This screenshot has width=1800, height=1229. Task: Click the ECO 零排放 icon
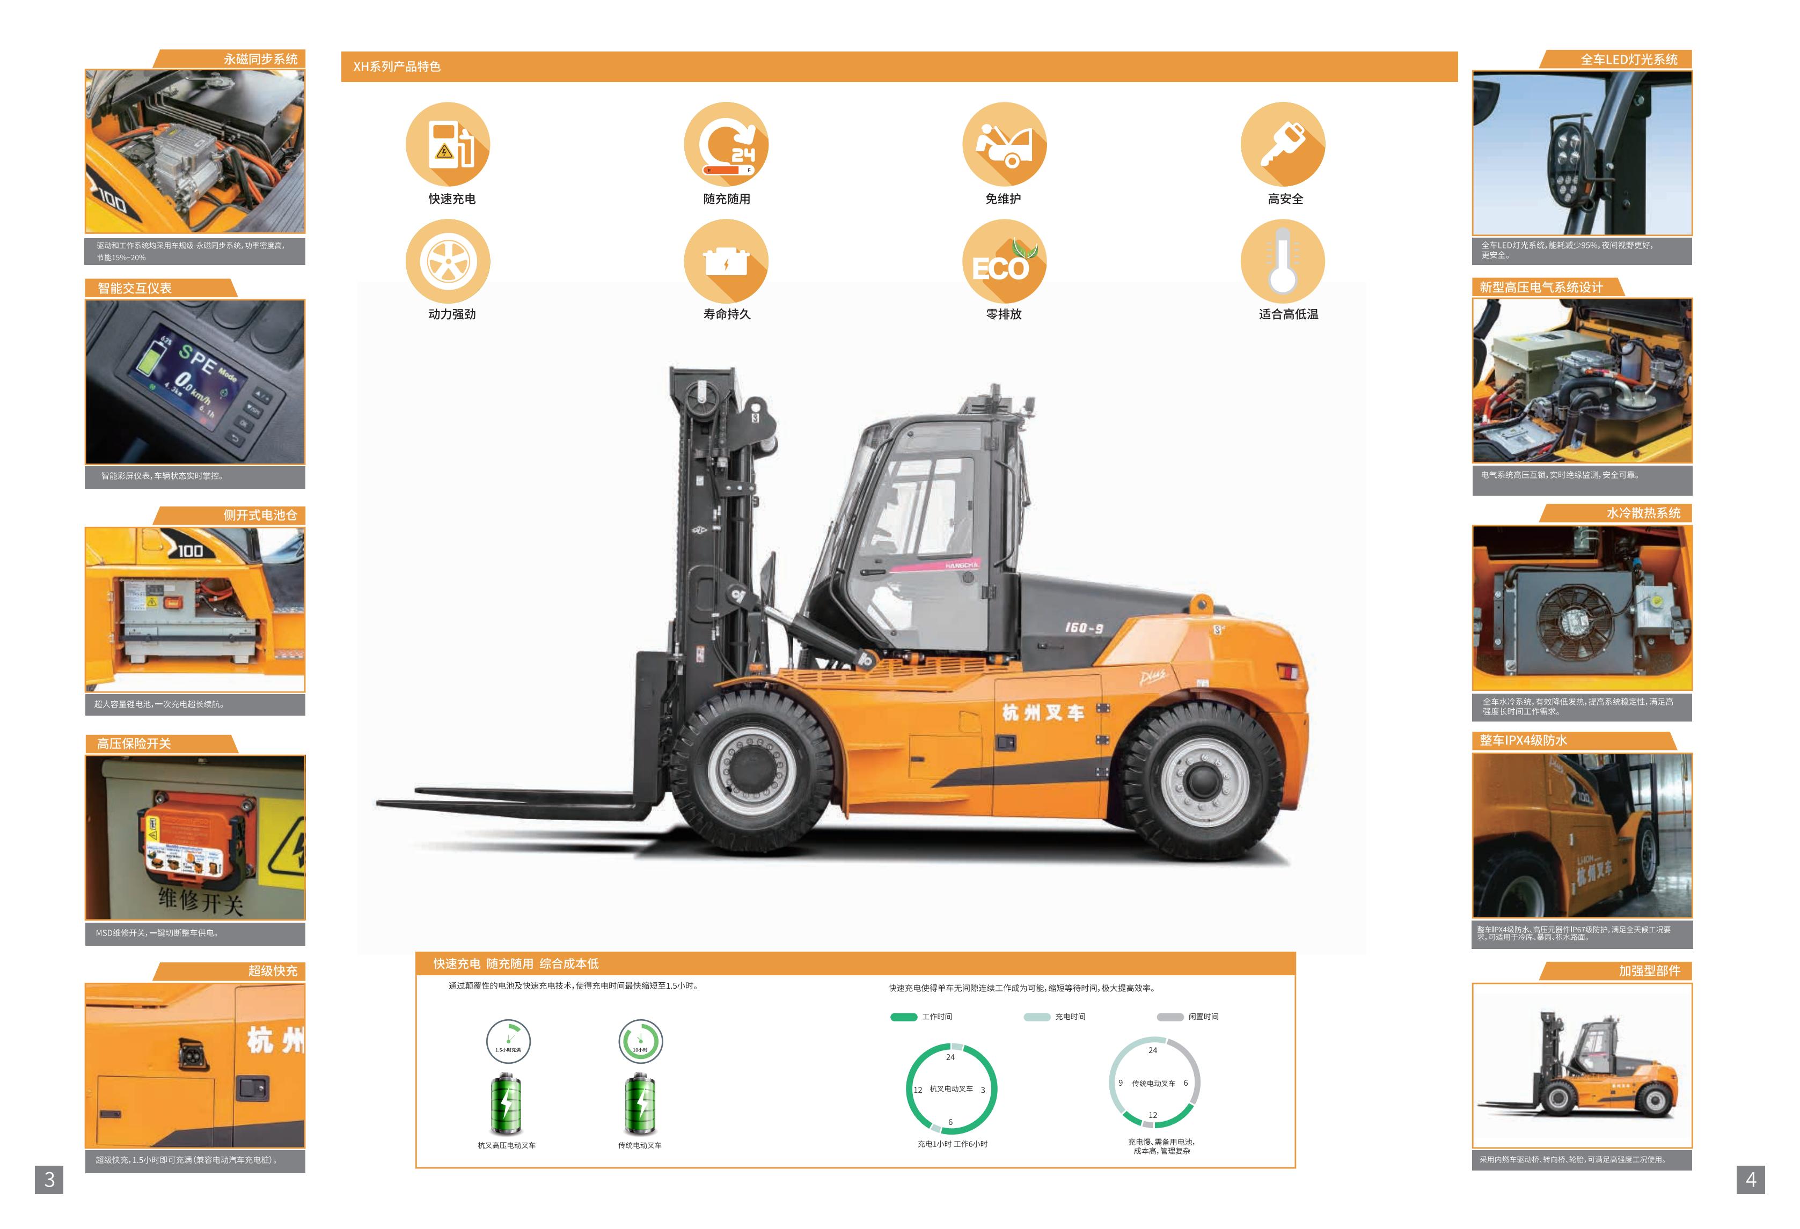point(1004,261)
